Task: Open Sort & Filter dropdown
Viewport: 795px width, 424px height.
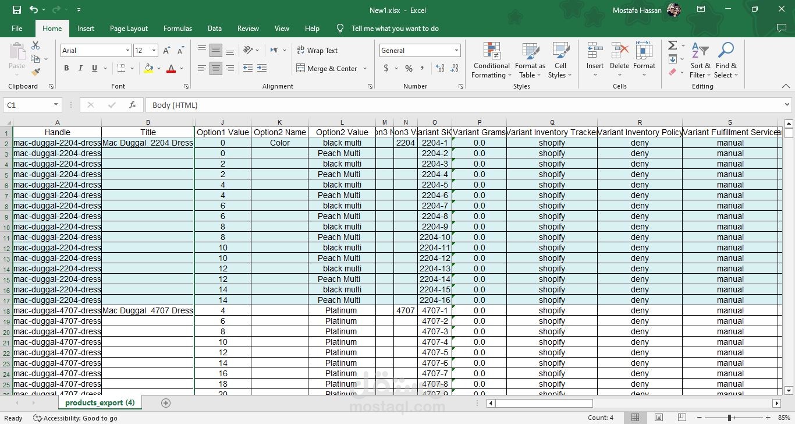Action: tap(700, 60)
